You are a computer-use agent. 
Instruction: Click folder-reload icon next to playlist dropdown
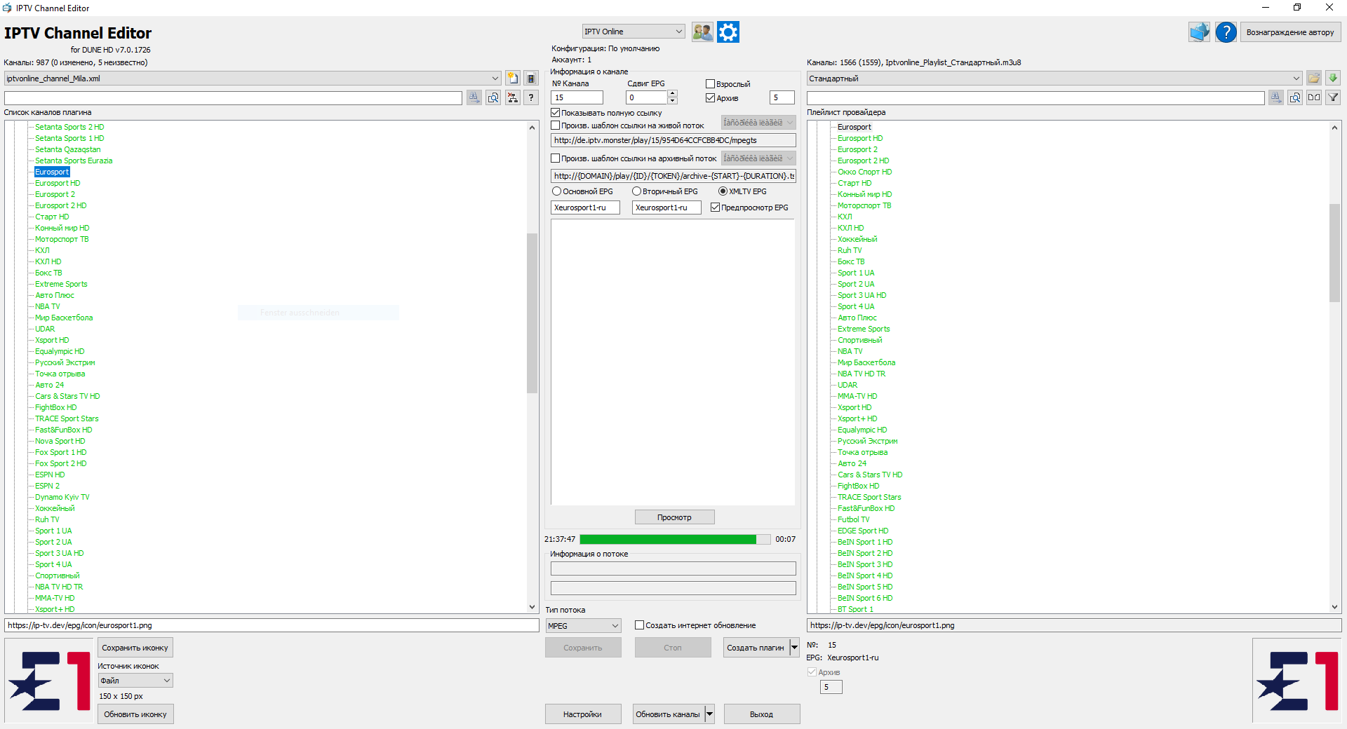click(1314, 79)
